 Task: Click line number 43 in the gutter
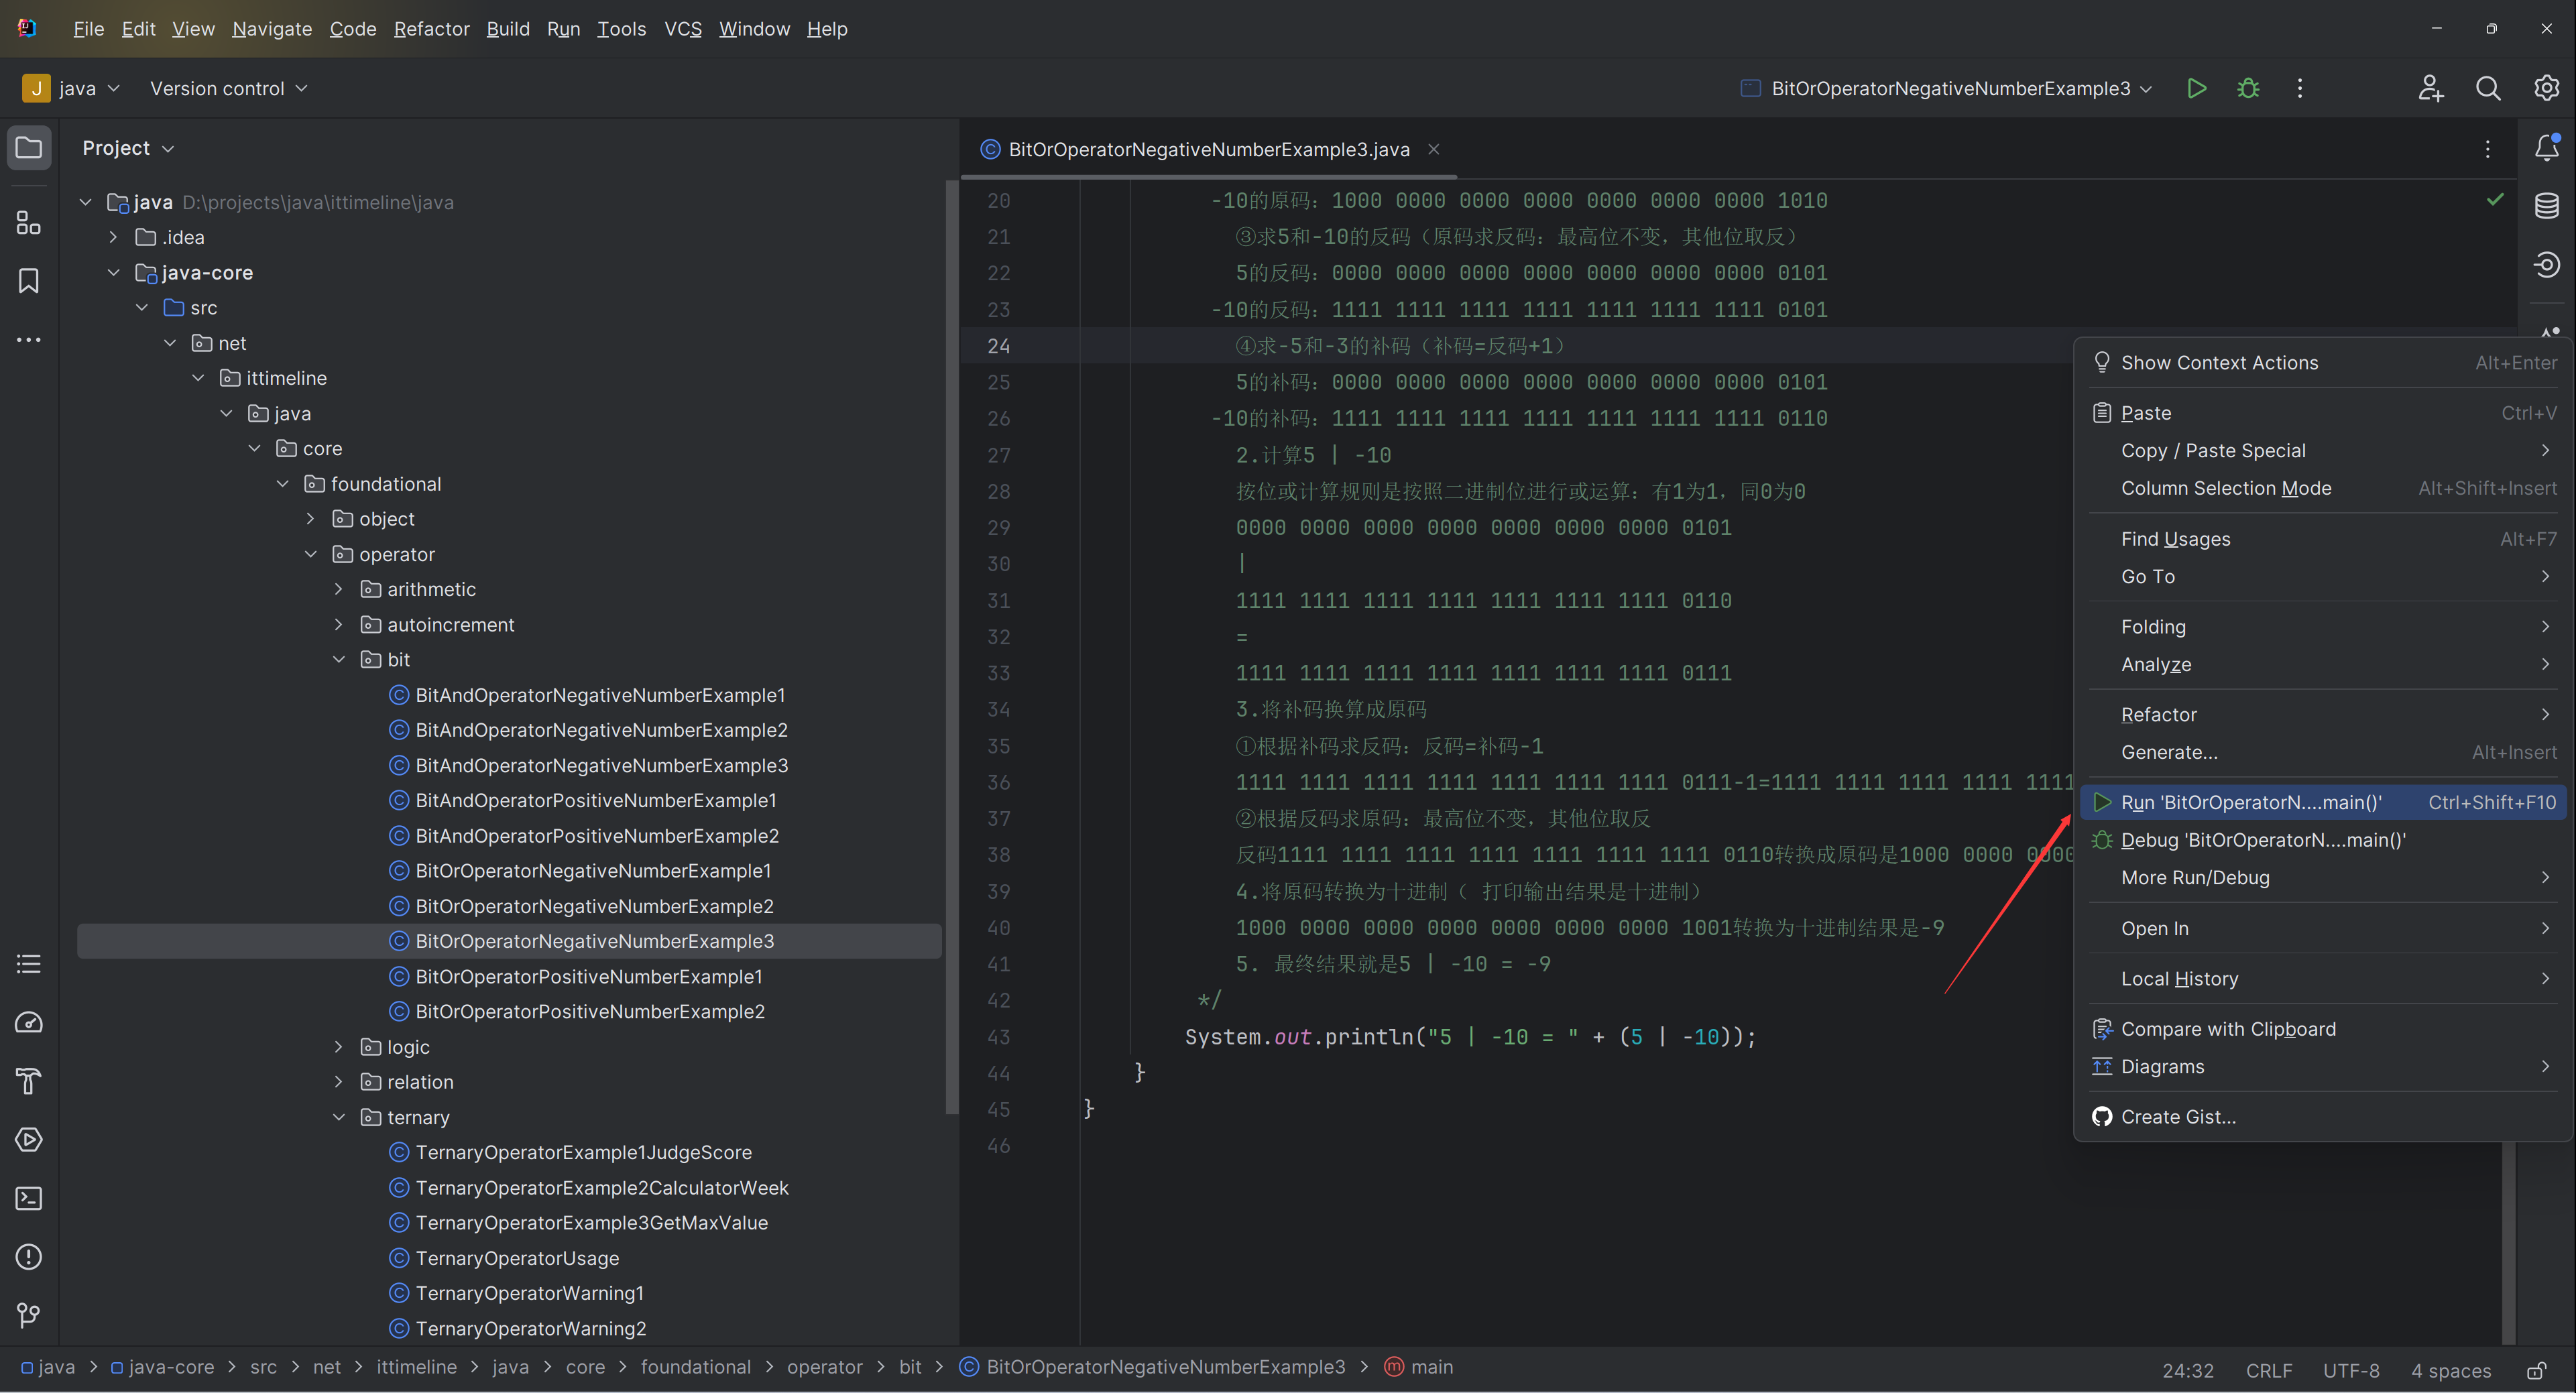(x=998, y=1037)
